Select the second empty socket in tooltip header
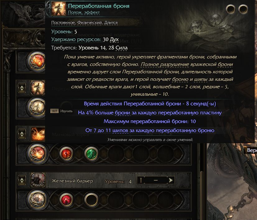The width and height of the screenshot is (257, 220). coord(243,9)
